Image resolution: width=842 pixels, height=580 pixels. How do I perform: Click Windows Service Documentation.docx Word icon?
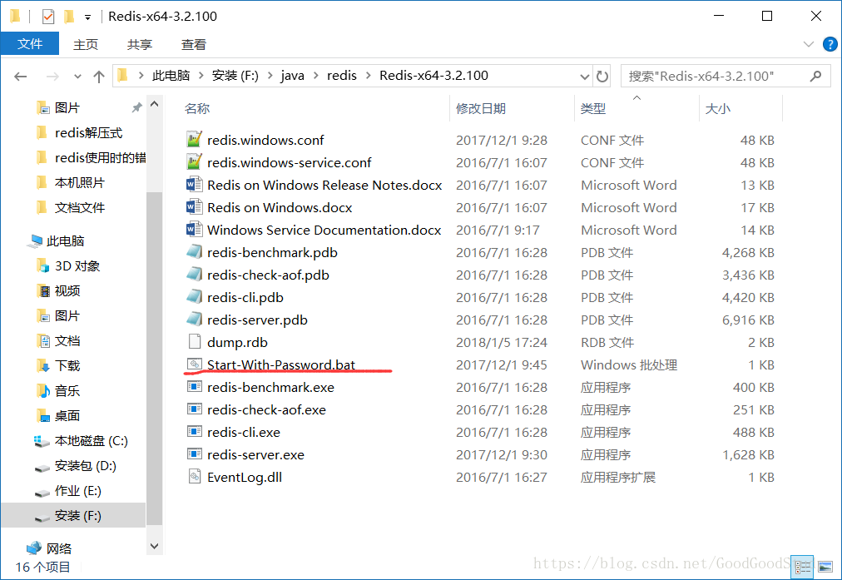coord(194,230)
